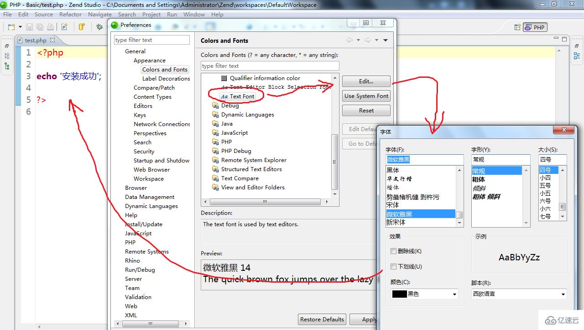The width and height of the screenshot is (584, 330).
Task: Select Text Font in the font list
Action: (242, 96)
